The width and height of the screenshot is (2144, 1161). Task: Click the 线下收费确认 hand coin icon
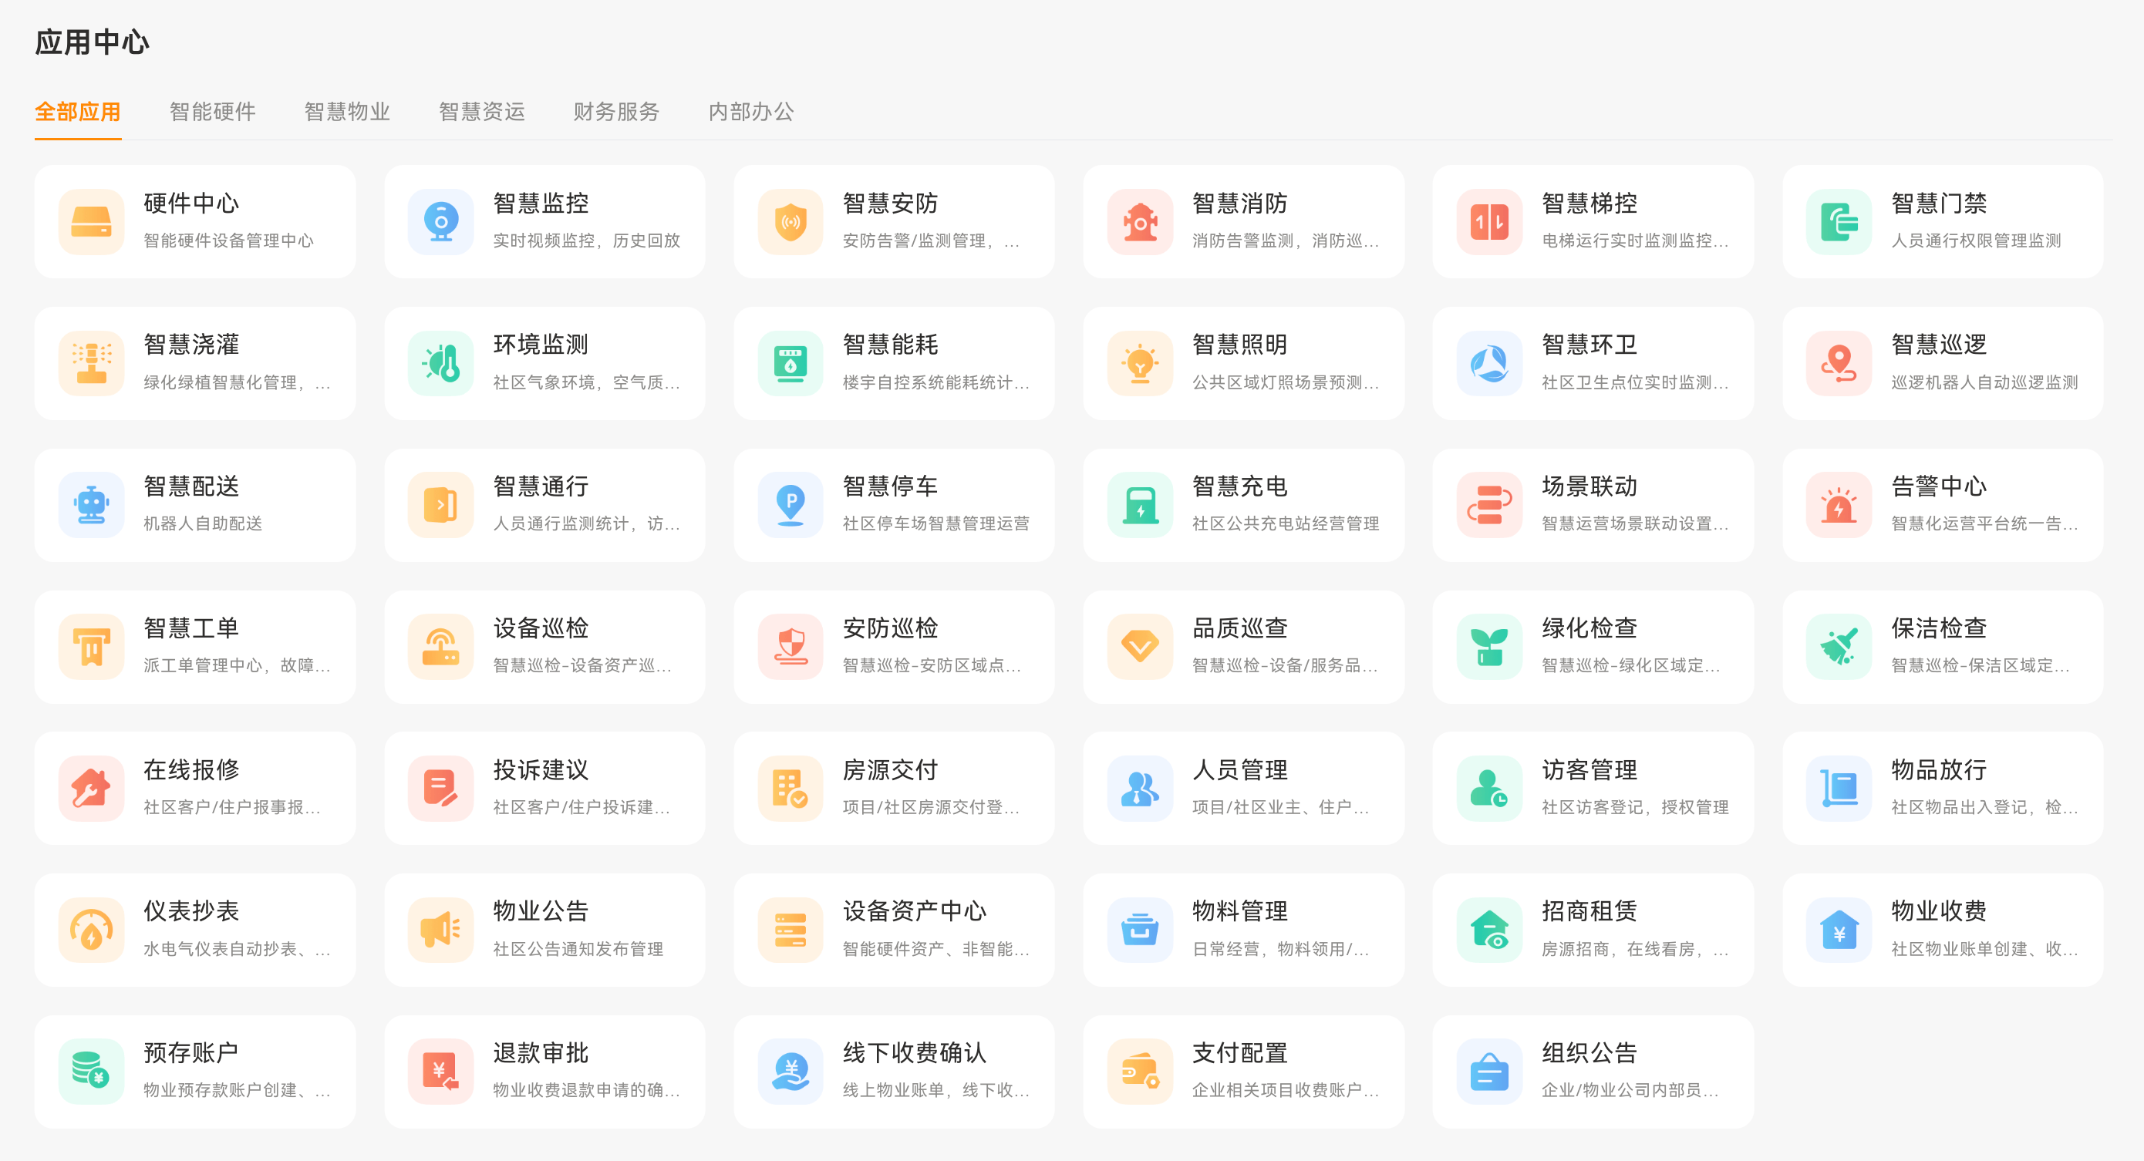tap(791, 1071)
